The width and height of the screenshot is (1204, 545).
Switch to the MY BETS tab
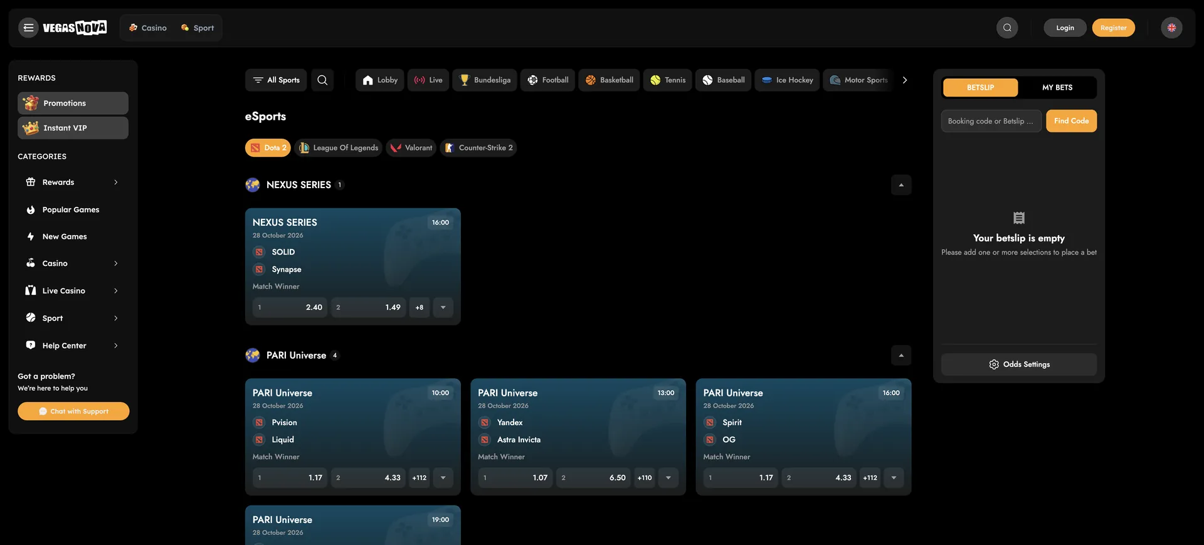click(x=1057, y=88)
